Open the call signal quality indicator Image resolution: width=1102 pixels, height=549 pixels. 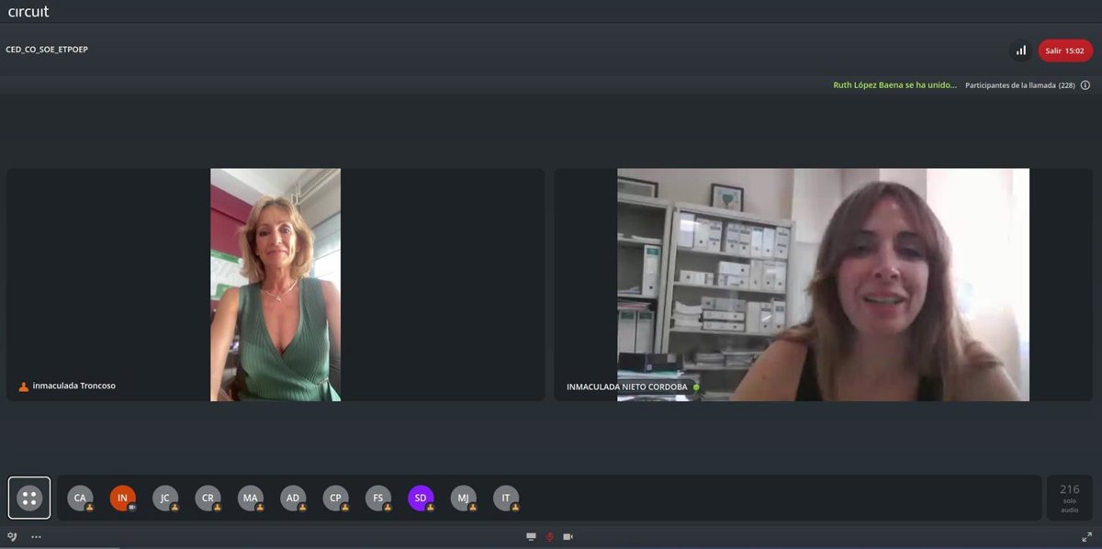[x=1020, y=50]
